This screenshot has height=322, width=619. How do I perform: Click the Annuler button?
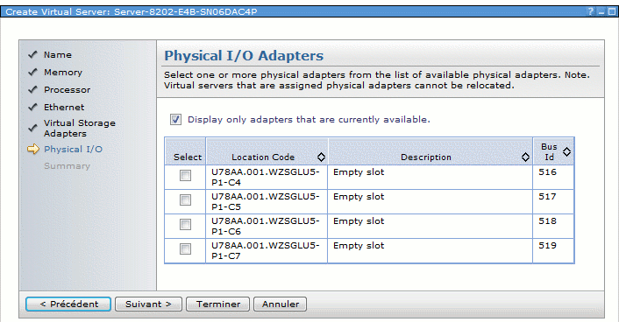(x=281, y=304)
